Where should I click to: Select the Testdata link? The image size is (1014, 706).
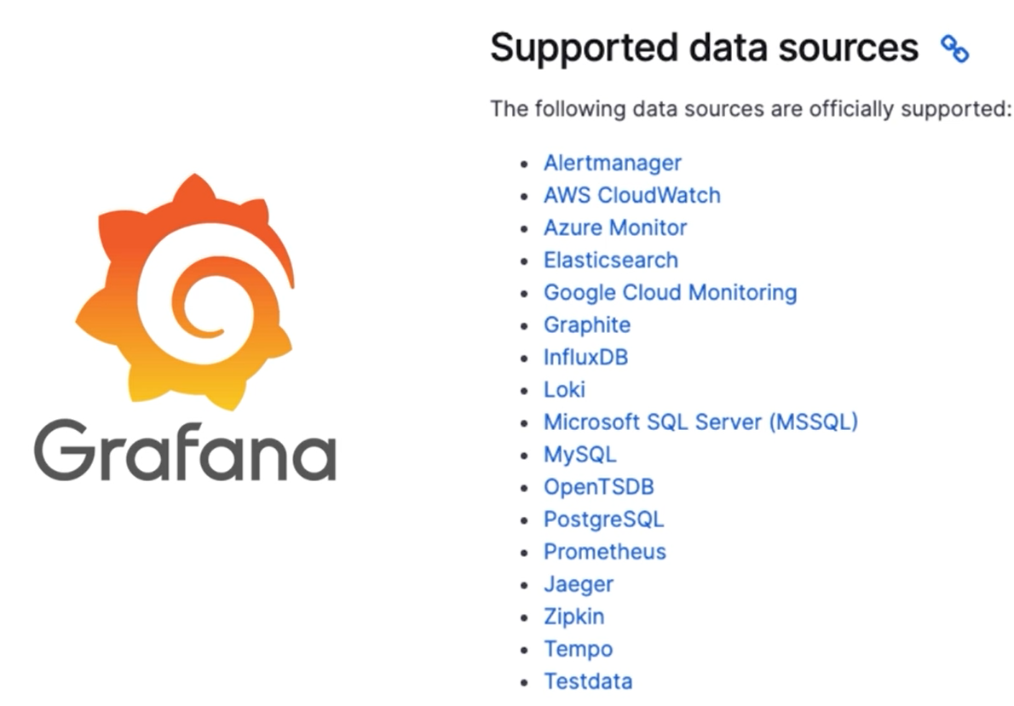click(588, 681)
